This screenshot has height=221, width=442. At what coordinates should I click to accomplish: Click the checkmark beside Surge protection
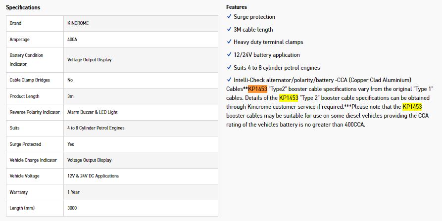229,16
